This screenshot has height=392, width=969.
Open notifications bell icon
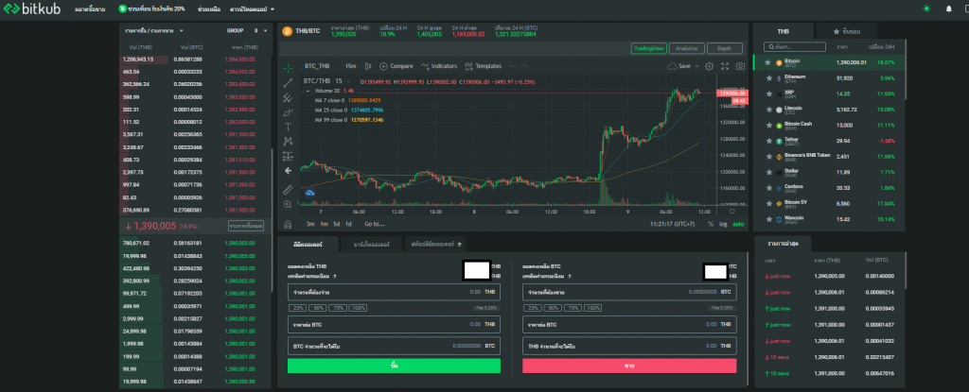point(948,9)
